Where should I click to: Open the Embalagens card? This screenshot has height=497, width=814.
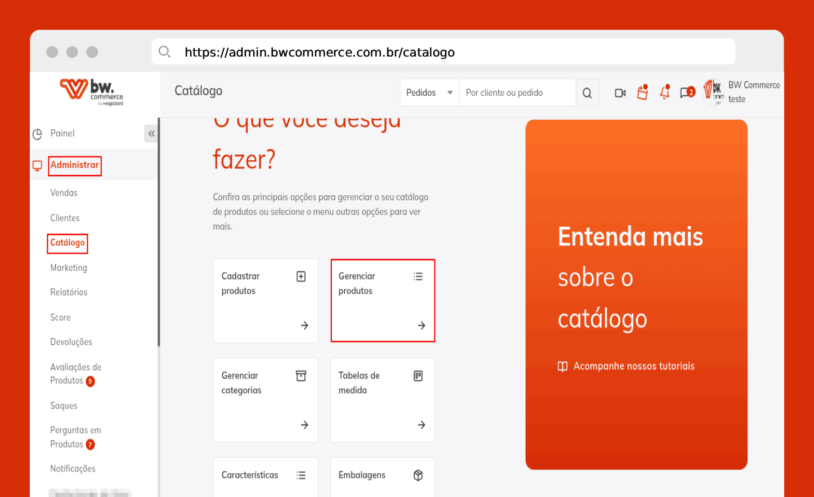pyautogui.click(x=383, y=477)
